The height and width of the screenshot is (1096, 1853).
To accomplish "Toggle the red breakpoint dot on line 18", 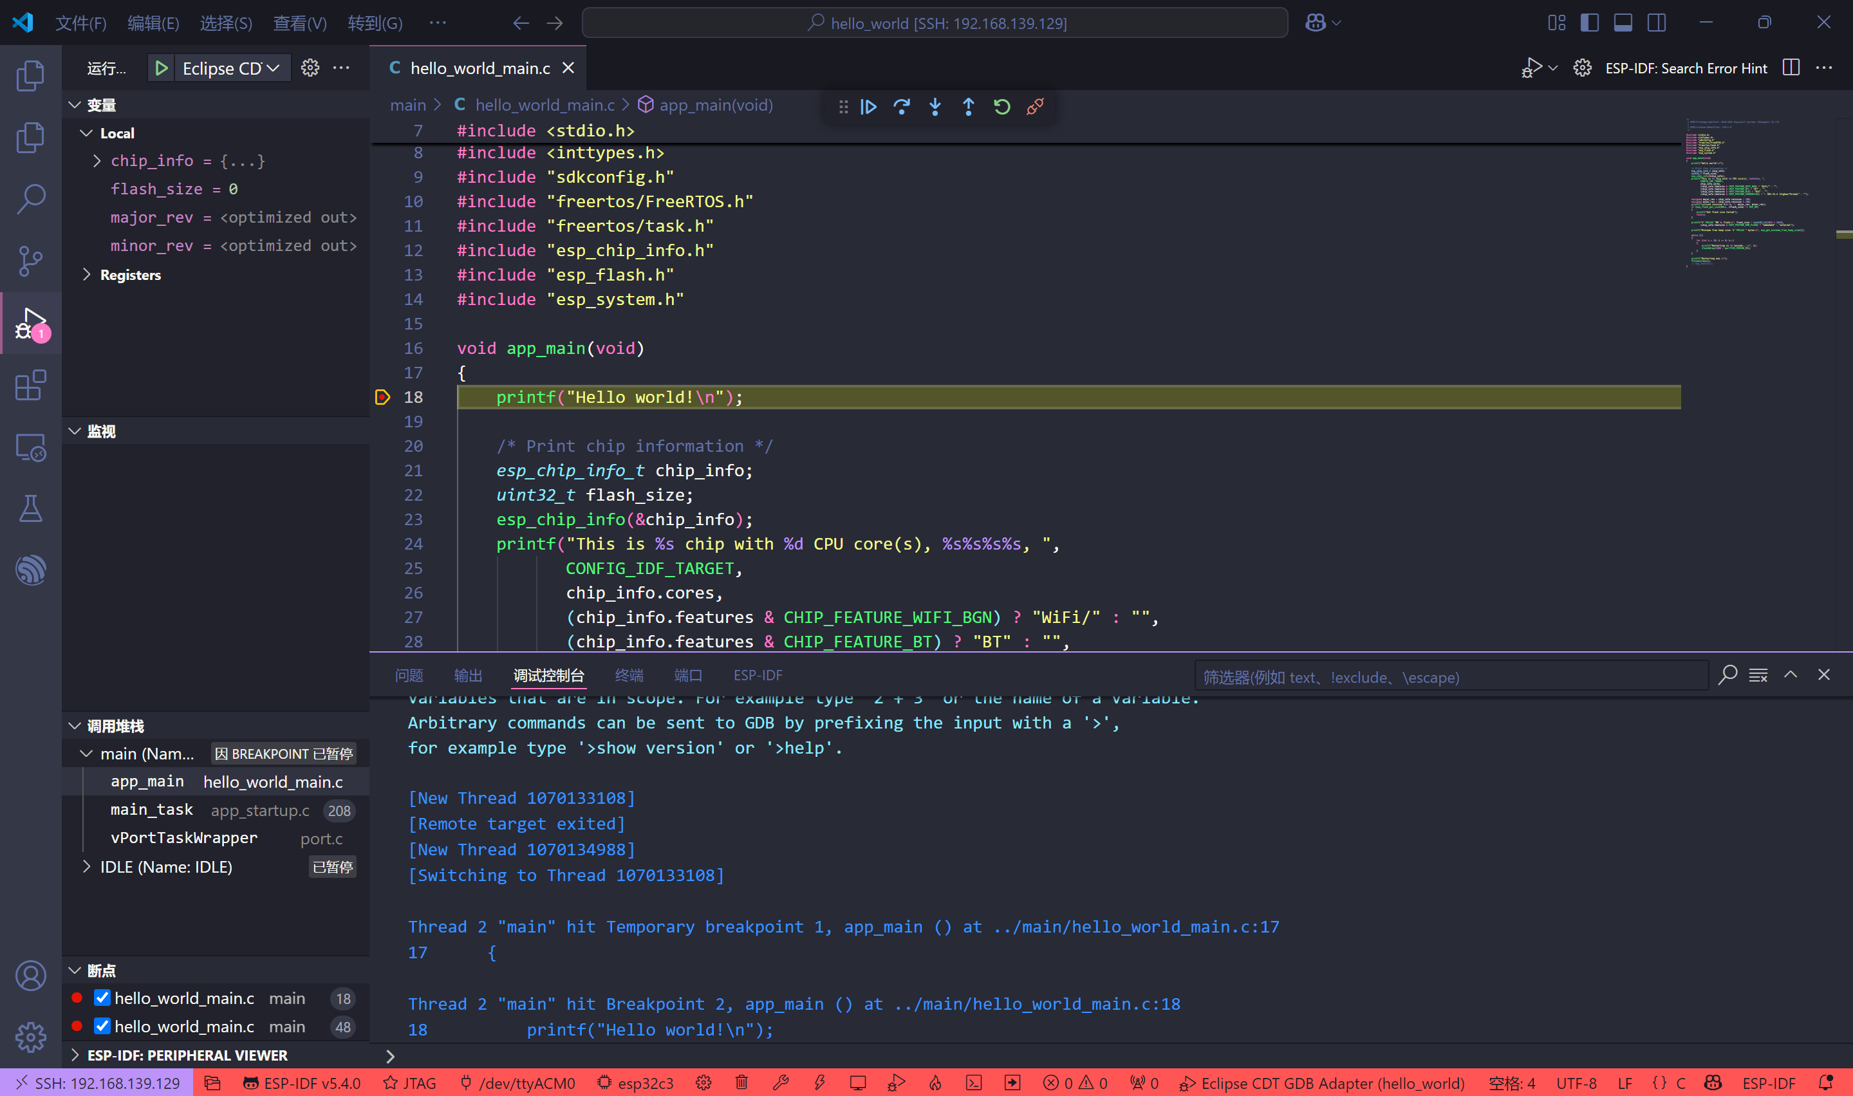I will pyautogui.click(x=382, y=396).
